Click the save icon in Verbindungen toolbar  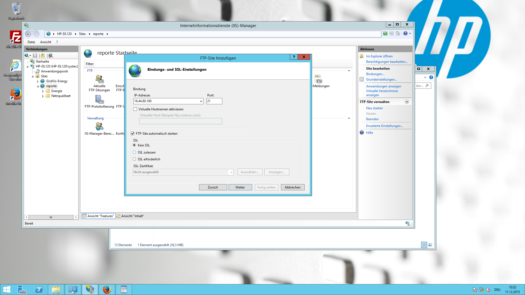(35, 55)
